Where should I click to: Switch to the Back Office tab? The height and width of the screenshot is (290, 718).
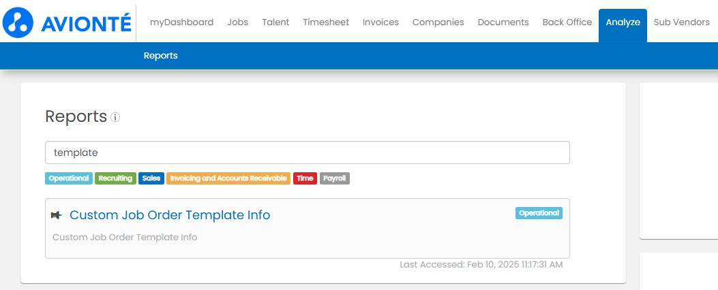(567, 22)
